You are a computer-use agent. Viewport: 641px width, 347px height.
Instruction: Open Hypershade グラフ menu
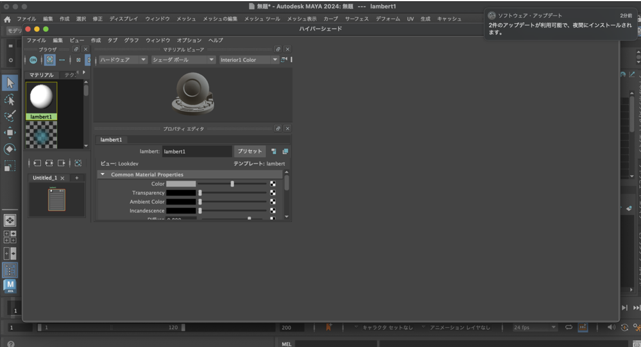click(132, 40)
